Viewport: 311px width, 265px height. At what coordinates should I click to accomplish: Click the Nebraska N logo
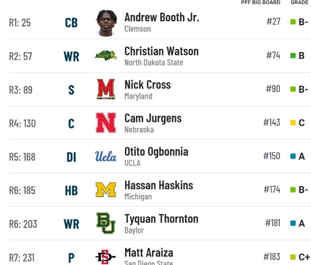tap(106, 123)
